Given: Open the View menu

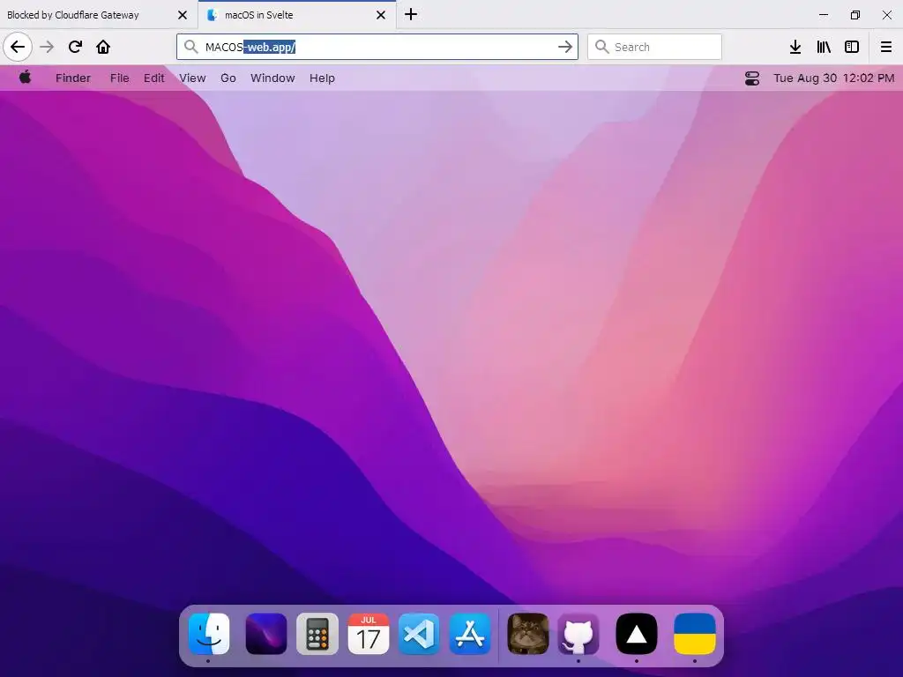Looking at the screenshot, I should pos(192,78).
